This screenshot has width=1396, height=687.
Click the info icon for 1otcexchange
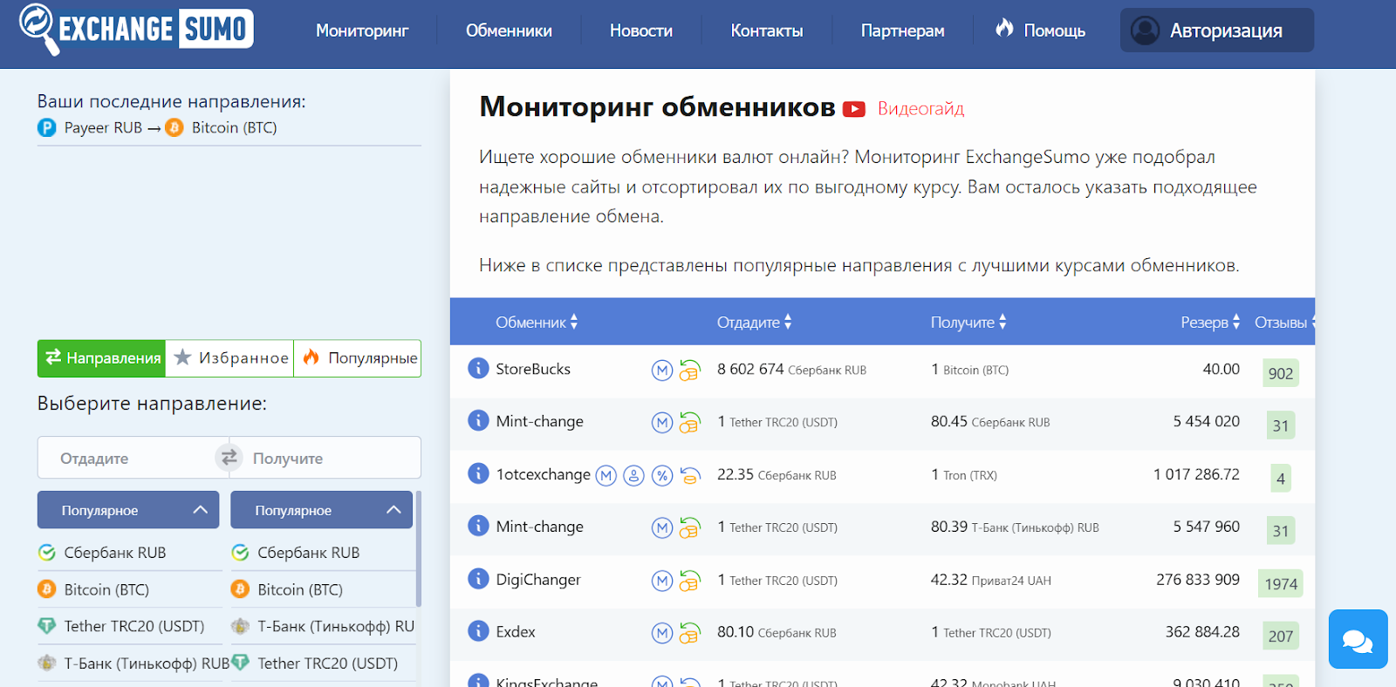pyautogui.click(x=478, y=473)
